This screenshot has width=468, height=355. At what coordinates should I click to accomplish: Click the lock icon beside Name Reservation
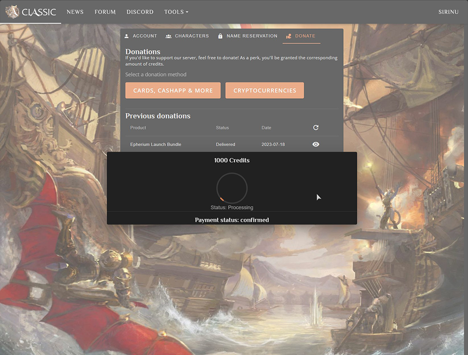(220, 36)
